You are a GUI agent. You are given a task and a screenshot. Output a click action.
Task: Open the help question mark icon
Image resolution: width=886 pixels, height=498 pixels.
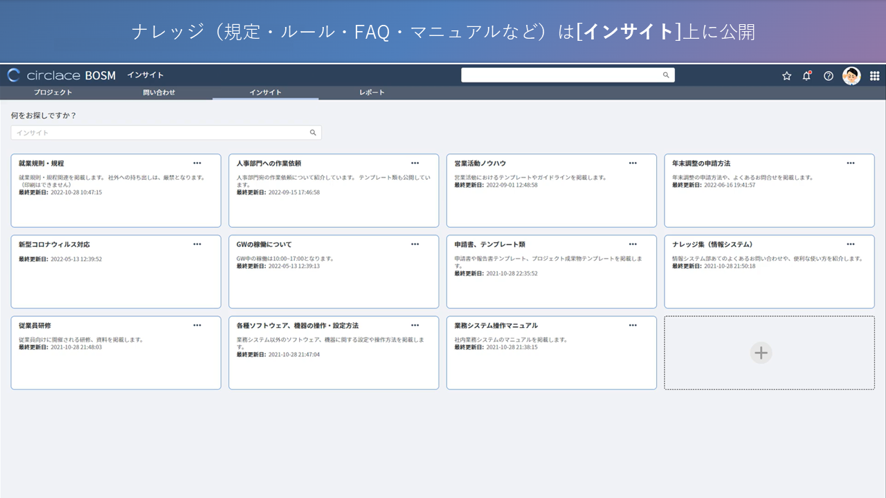(x=828, y=76)
